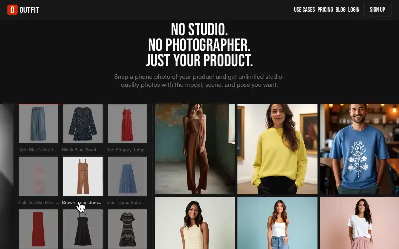Click the 'Pink Tie-Dye Maxi ...' label text
399x249 pixels.
(38, 203)
